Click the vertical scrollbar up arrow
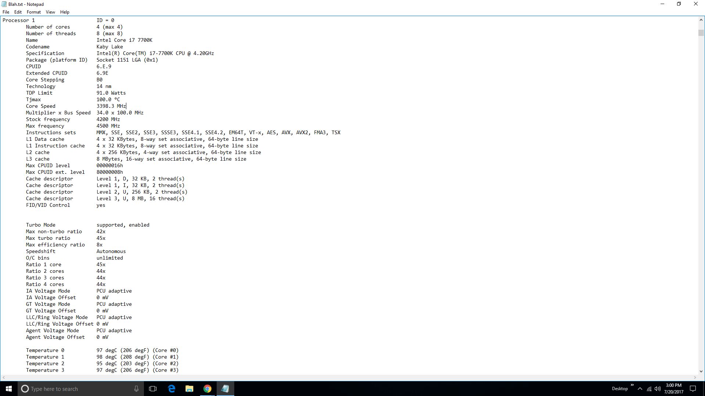This screenshot has width=705, height=396. click(x=701, y=21)
